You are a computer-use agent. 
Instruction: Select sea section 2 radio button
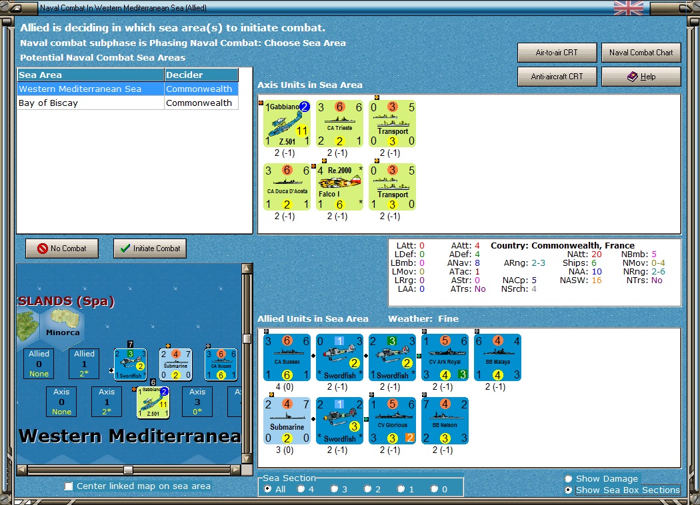367,489
